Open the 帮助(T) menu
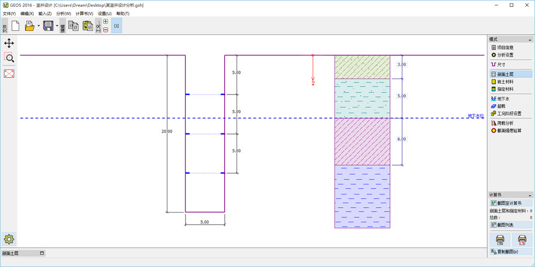535x267 pixels. click(x=123, y=14)
